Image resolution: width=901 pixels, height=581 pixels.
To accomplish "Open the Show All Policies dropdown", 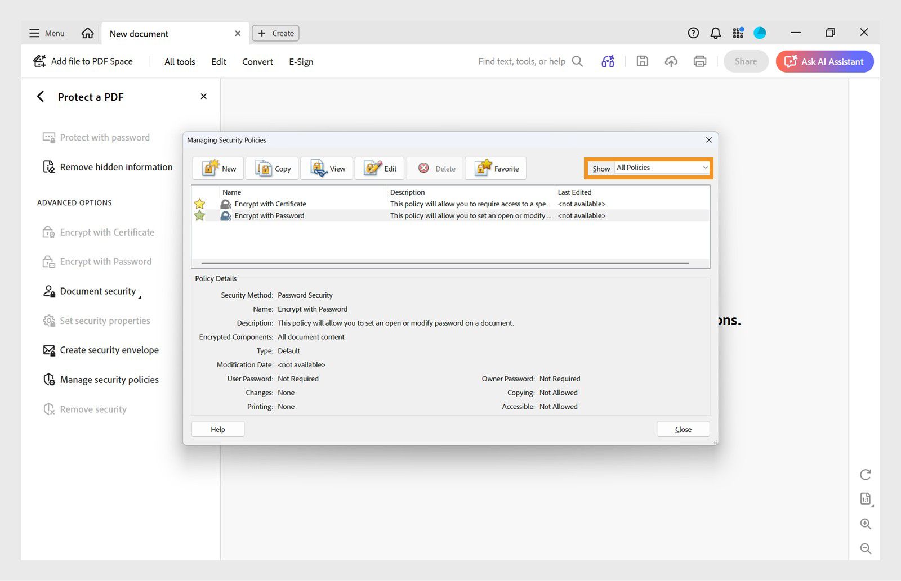I will 662,168.
